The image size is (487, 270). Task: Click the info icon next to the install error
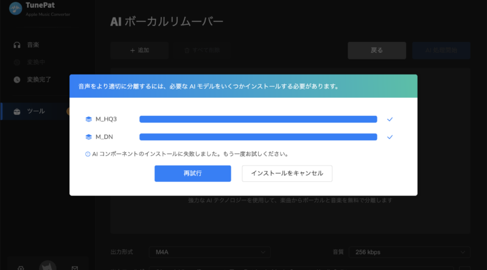pyautogui.click(x=88, y=154)
